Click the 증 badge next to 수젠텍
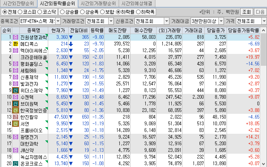This screenshot has width=267, height=167. (x=16, y=97)
